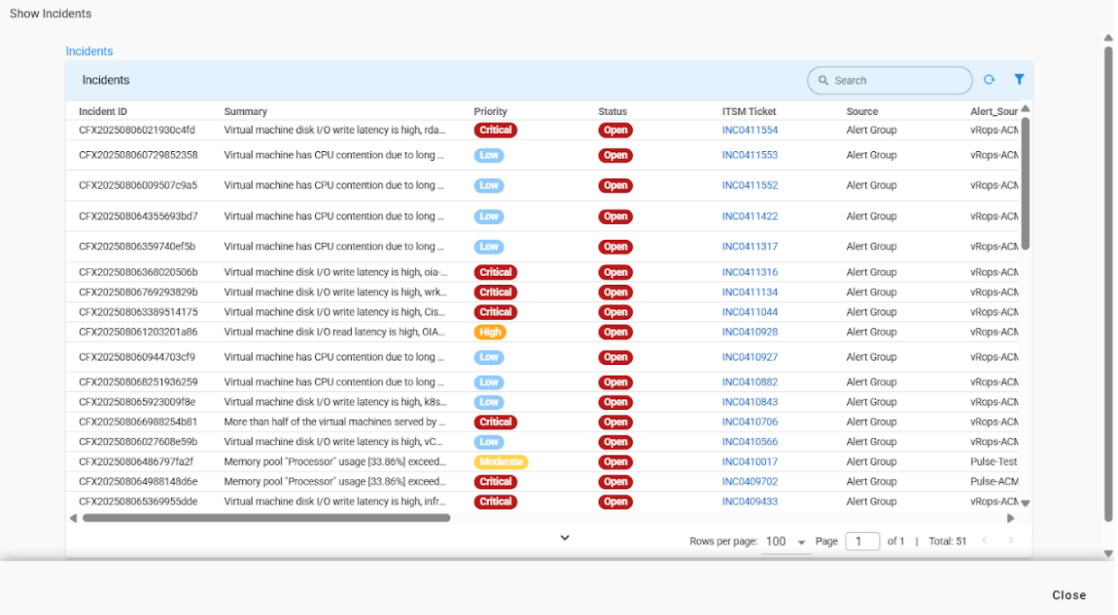Click the Close button
The width and height of the screenshot is (1118, 615).
click(x=1068, y=594)
